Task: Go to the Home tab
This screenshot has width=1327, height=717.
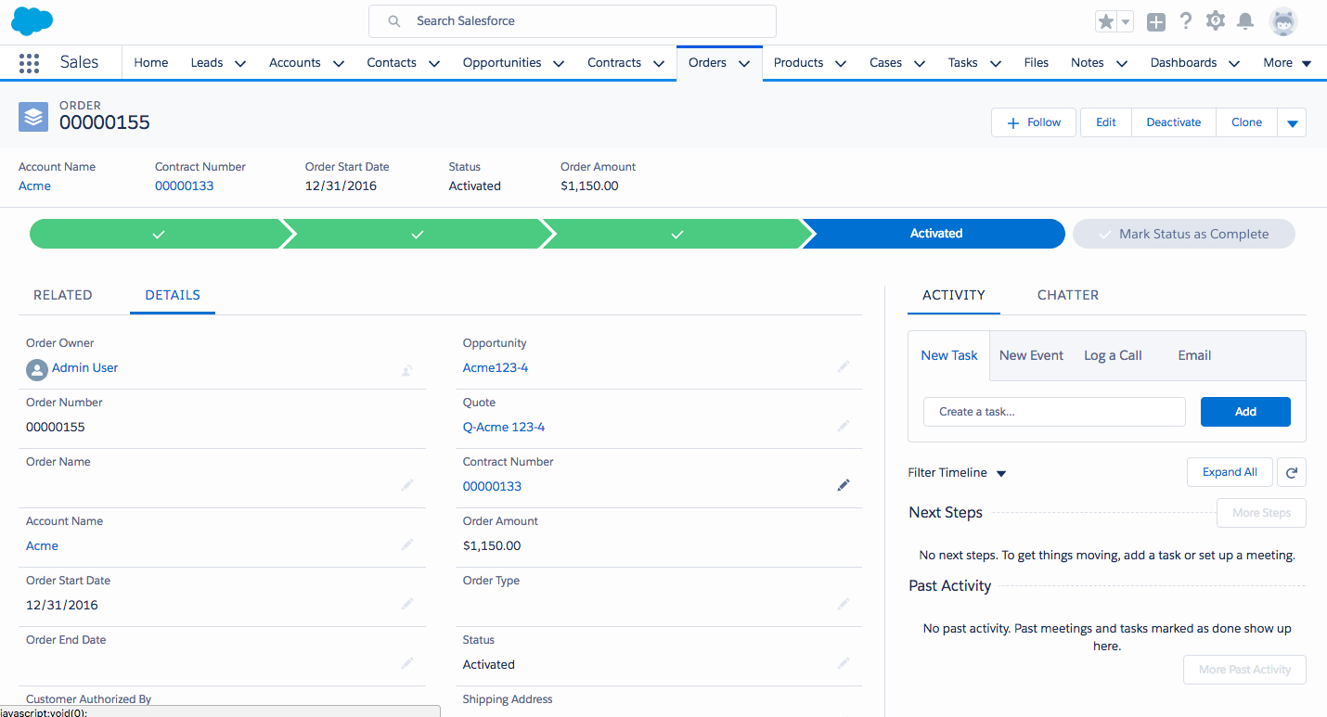Action: 151,63
